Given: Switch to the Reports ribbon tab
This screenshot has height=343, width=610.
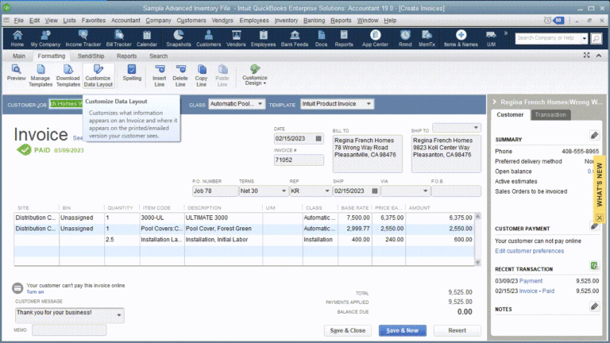Looking at the screenshot, I should click(126, 56).
